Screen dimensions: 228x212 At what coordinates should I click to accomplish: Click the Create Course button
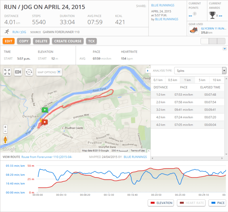pos(69,41)
